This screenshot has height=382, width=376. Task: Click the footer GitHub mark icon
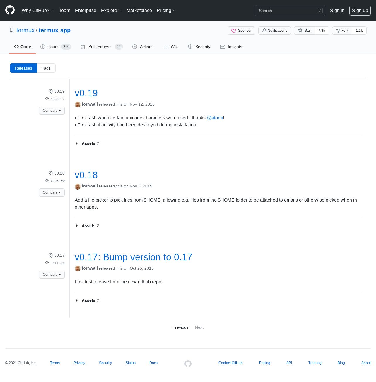tap(188, 364)
